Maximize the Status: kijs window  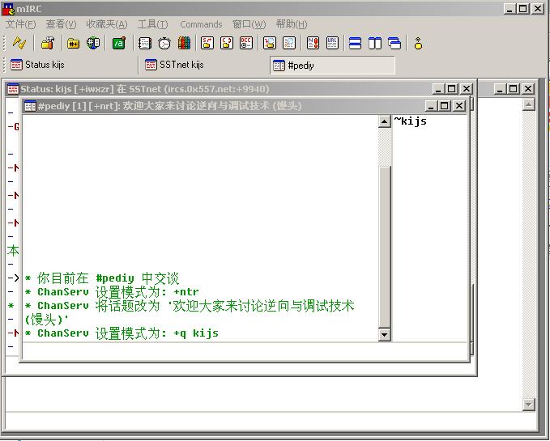click(x=451, y=89)
